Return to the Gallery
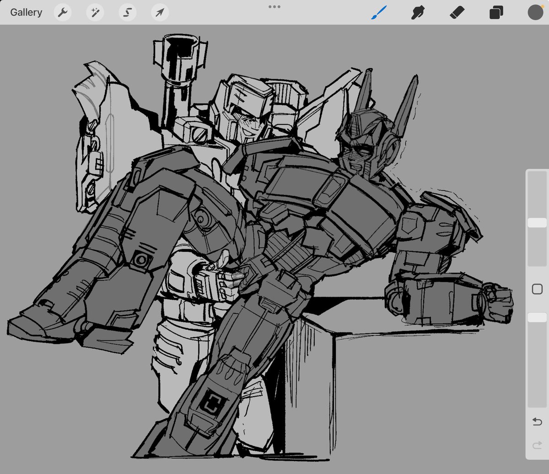 (x=26, y=12)
